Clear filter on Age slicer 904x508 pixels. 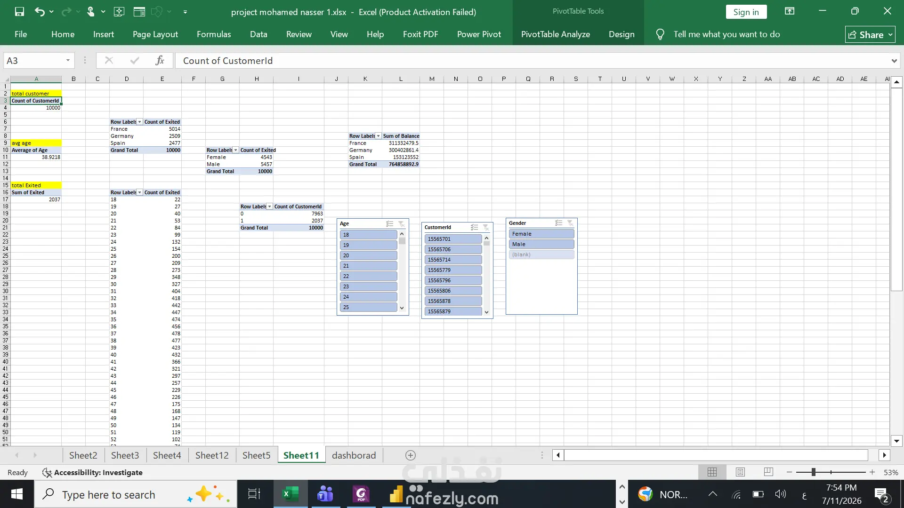tap(401, 224)
